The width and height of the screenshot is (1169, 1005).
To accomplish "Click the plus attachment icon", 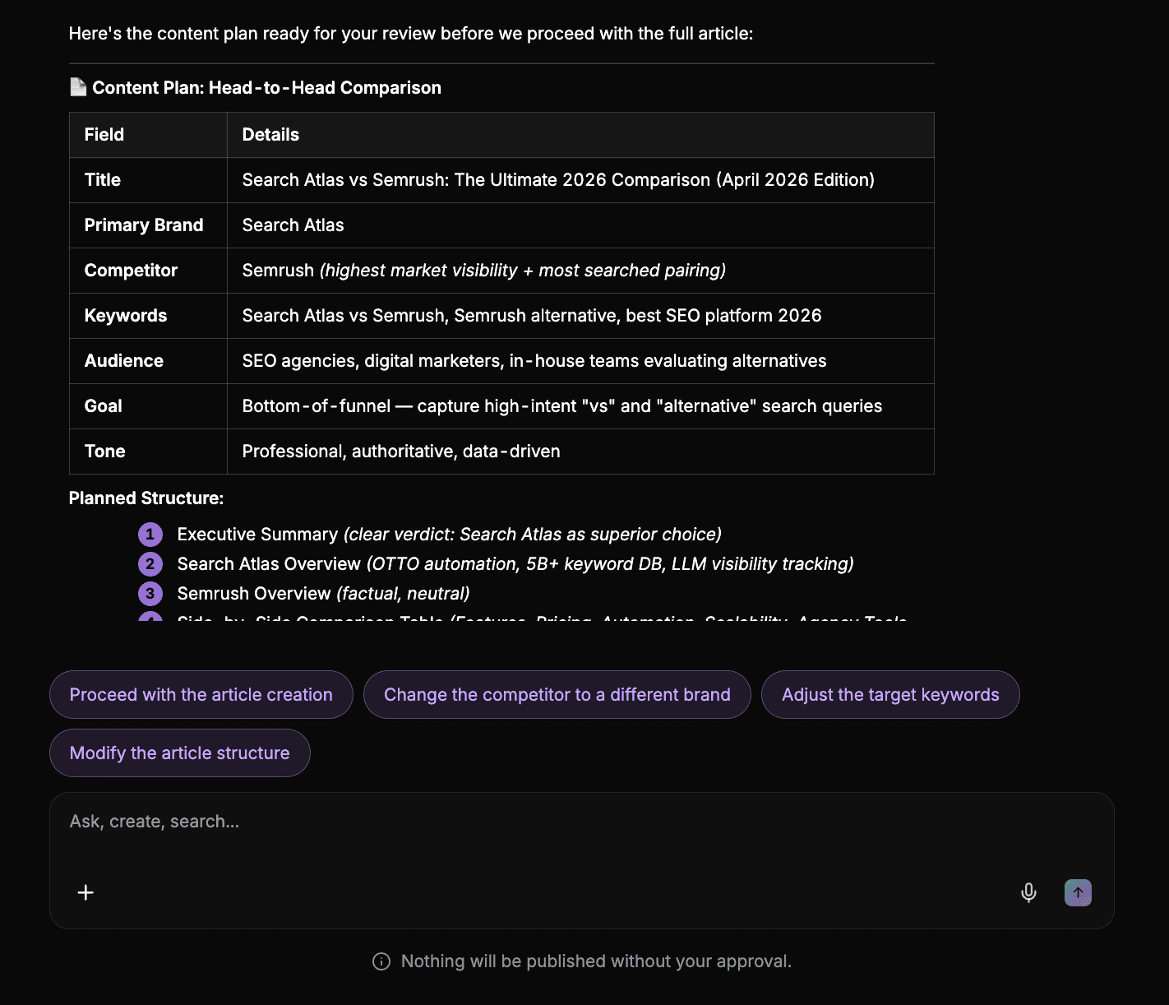I will point(85,892).
